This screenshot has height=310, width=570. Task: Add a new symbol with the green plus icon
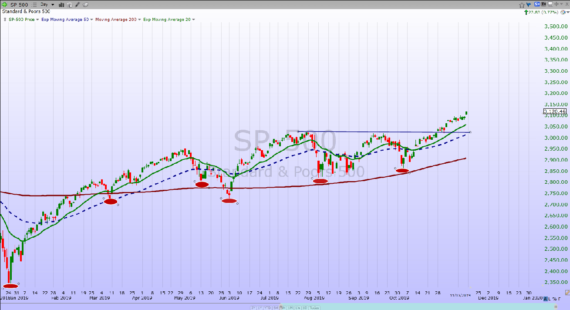[4, 4]
